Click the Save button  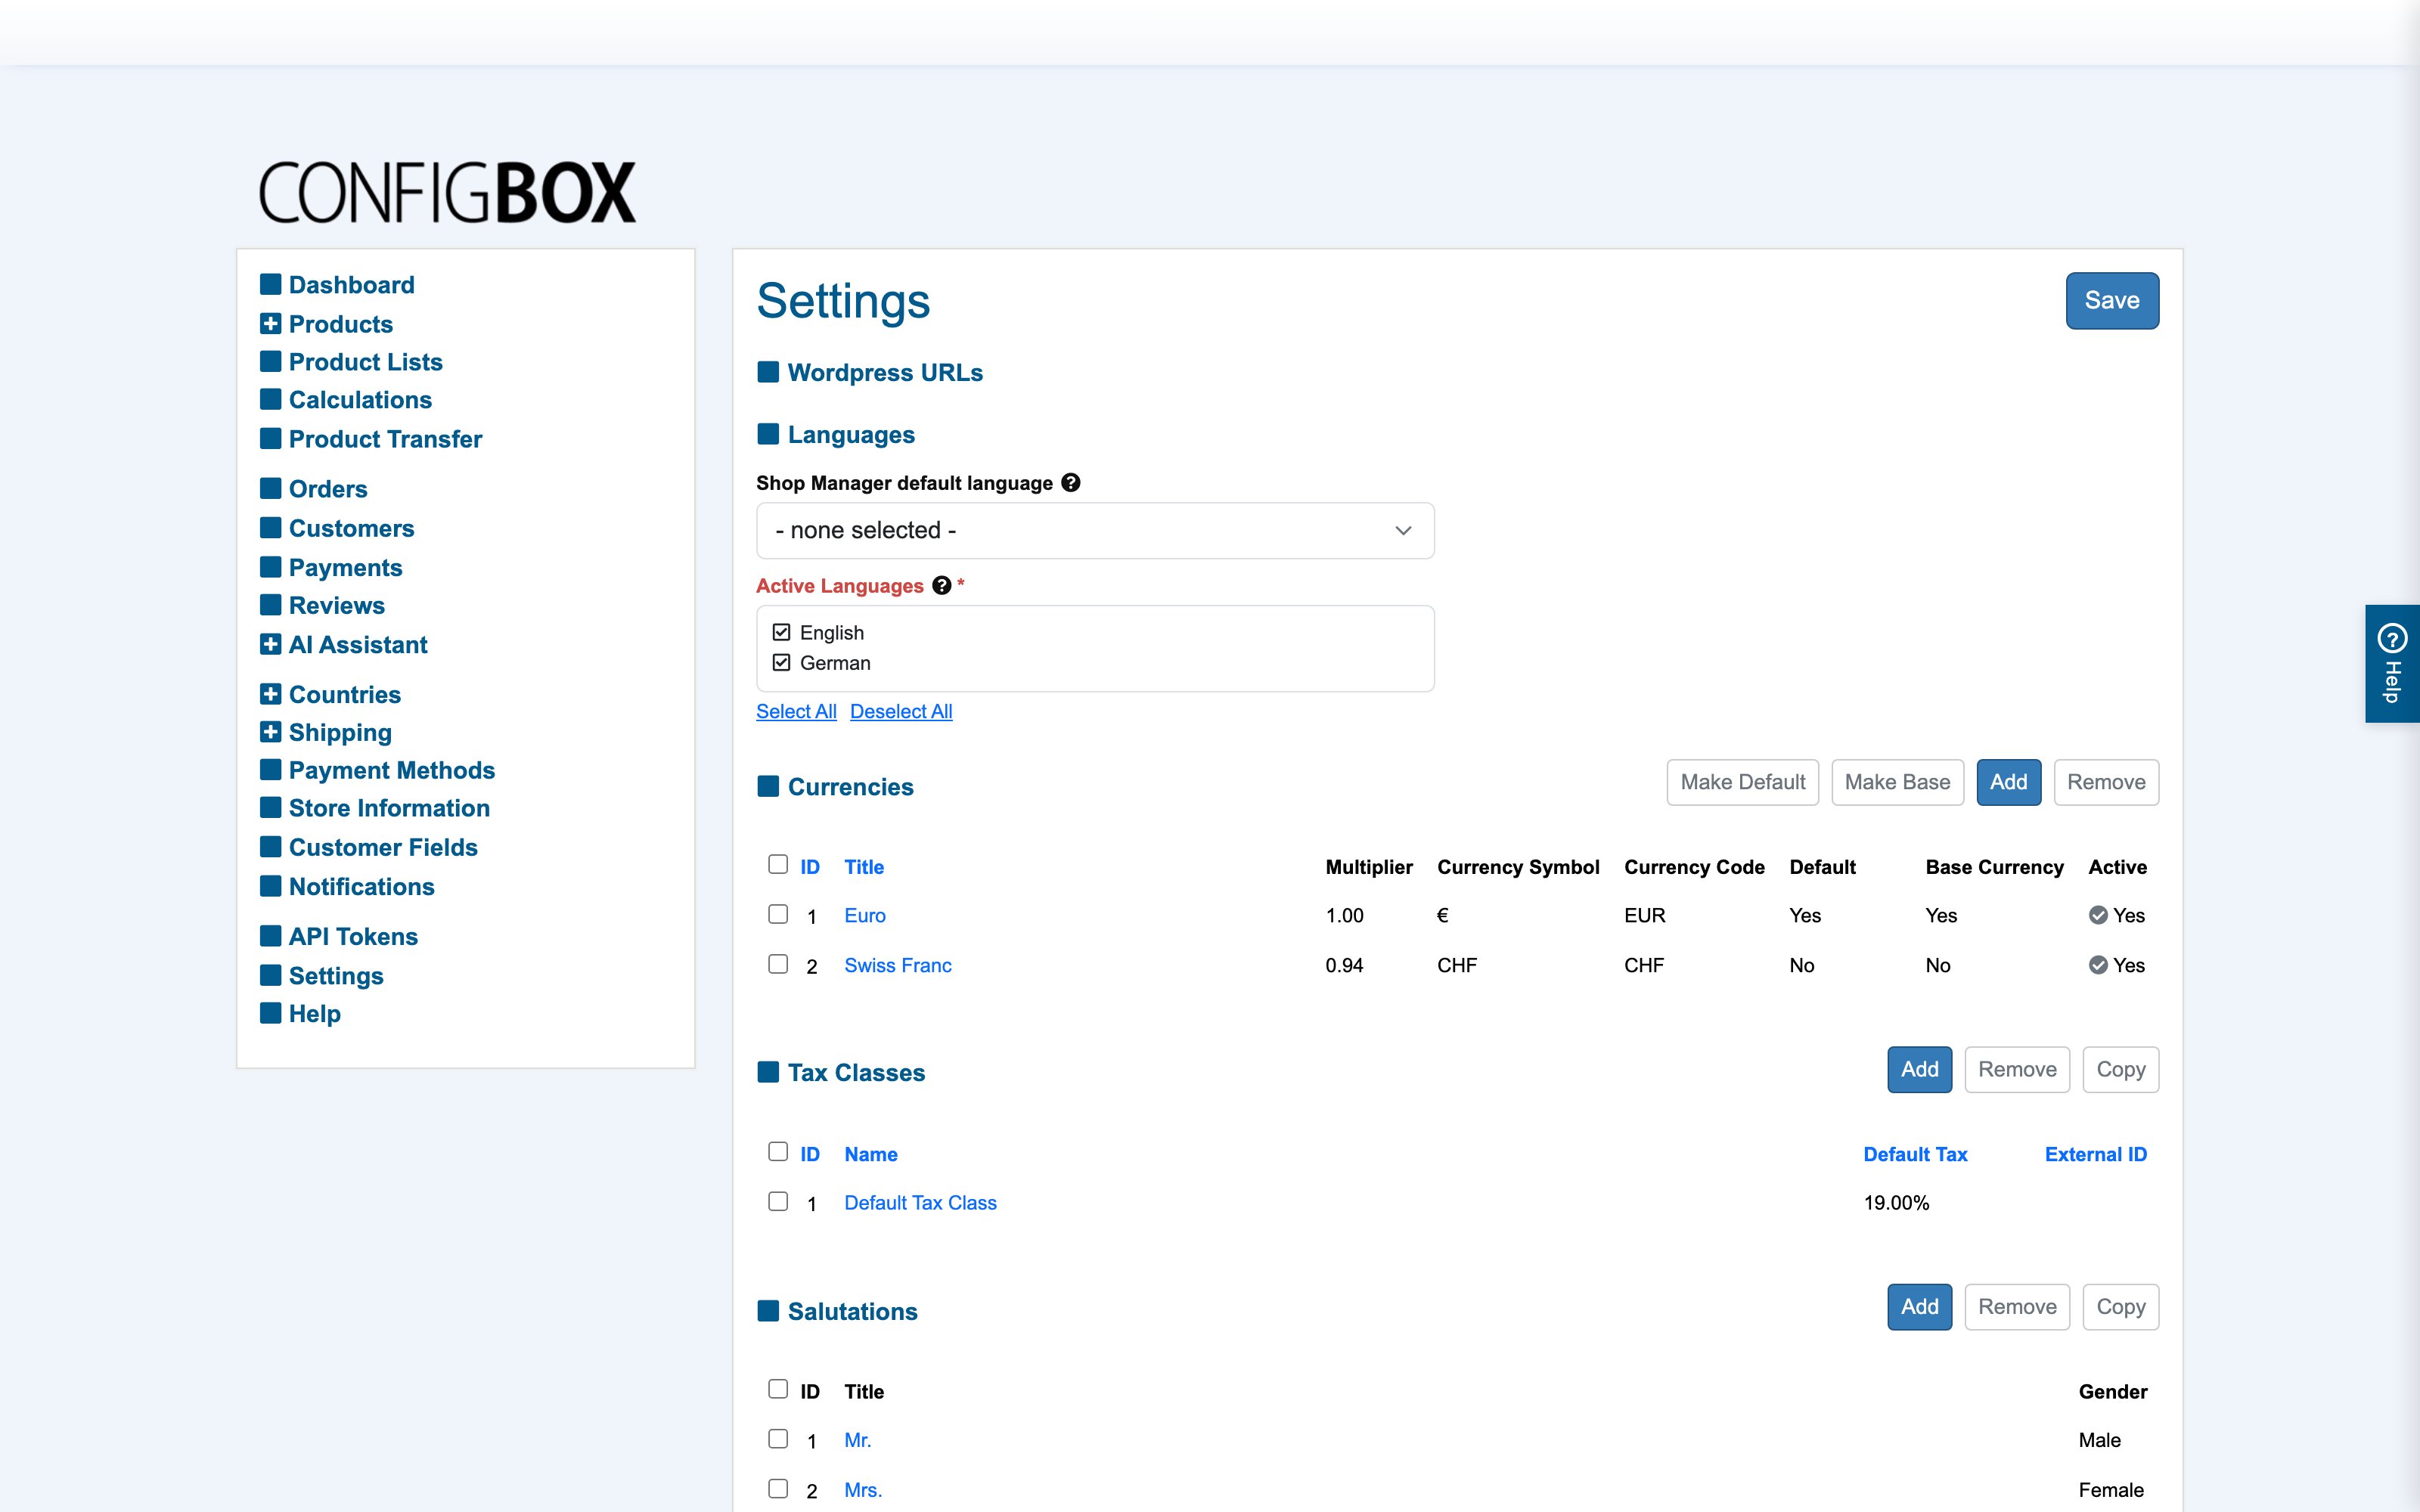[x=2112, y=300]
